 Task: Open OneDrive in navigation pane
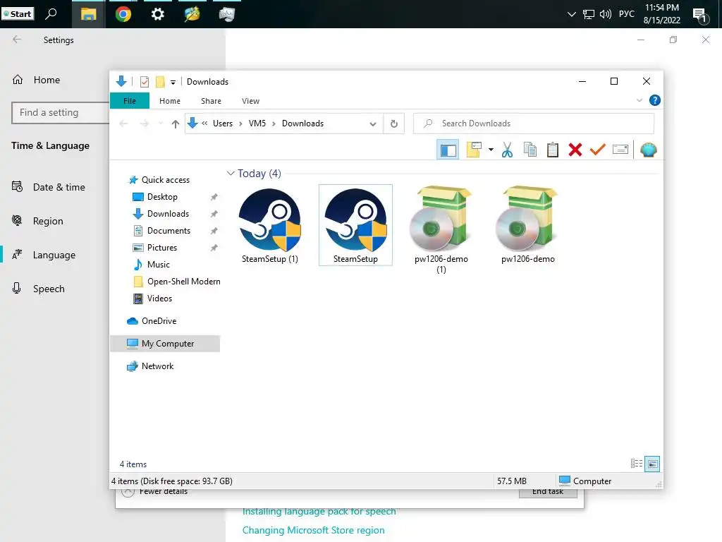[x=159, y=321]
